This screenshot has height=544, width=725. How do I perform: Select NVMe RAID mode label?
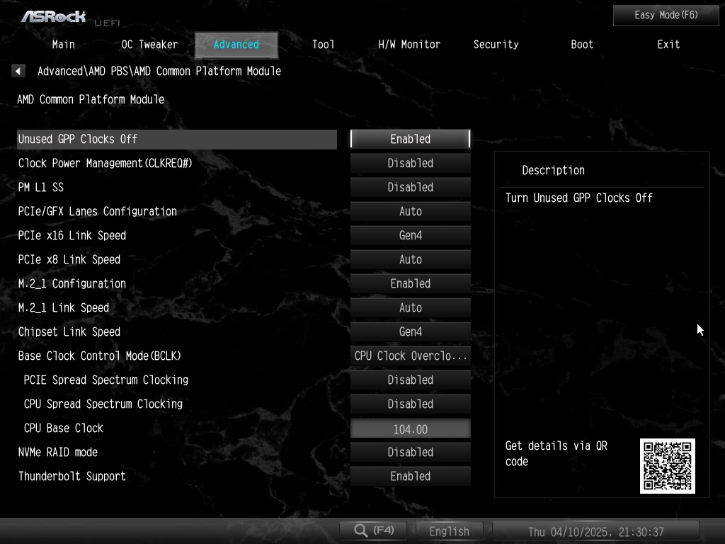point(58,452)
